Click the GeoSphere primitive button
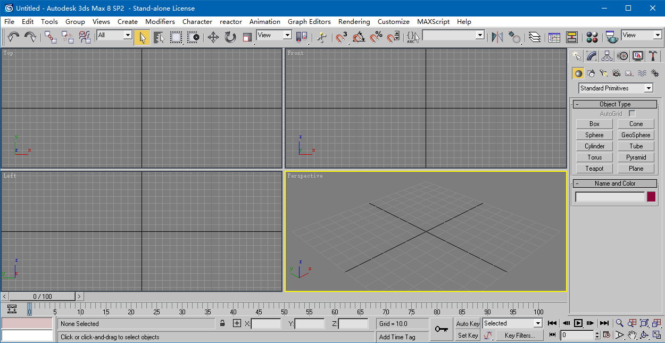Screen dimensions: 665x343 636,135
